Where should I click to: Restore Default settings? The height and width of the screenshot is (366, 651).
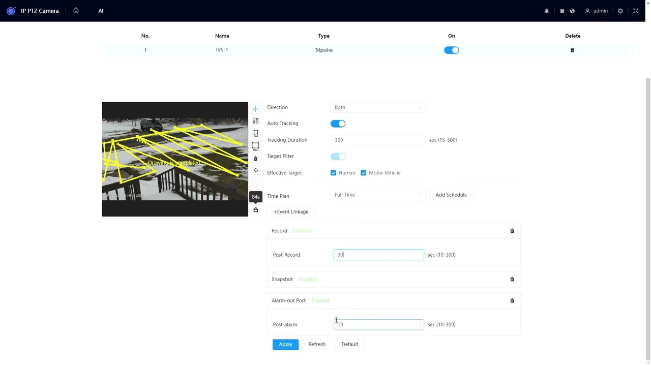(x=350, y=345)
